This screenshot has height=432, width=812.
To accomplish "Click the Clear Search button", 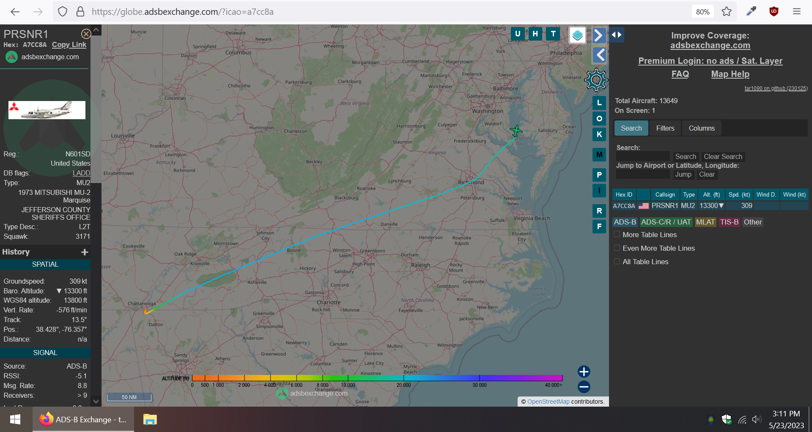I will click(723, 157).
